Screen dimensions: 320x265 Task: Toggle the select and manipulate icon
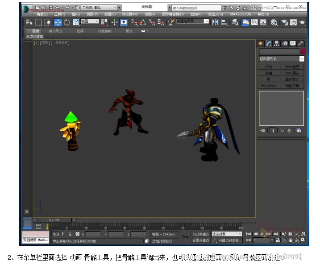click(x=114, y=22)
